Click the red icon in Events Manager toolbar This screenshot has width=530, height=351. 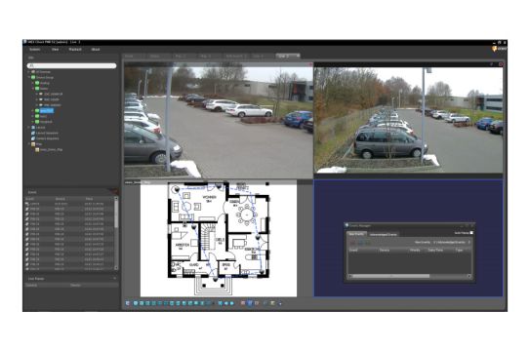(352, 243)
